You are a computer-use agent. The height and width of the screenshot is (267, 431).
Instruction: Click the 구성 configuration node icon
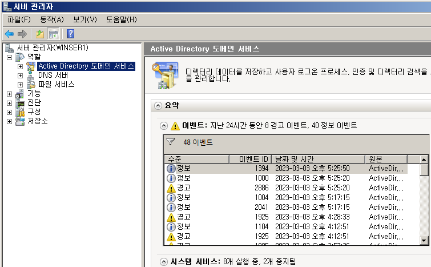20,112
